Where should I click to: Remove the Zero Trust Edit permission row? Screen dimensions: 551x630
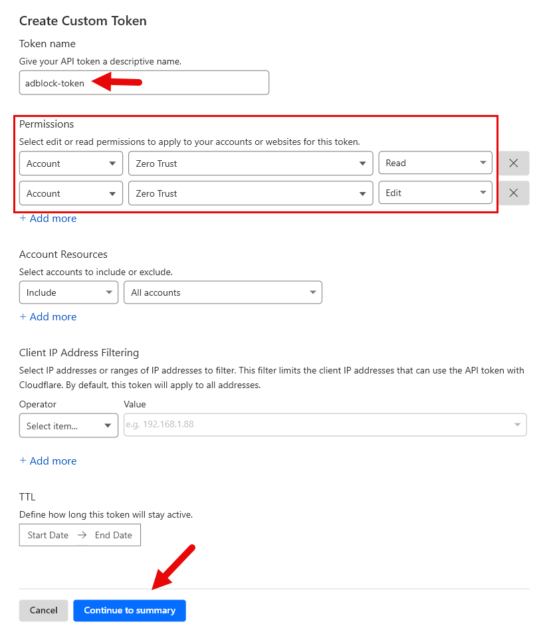pos(513,193)
